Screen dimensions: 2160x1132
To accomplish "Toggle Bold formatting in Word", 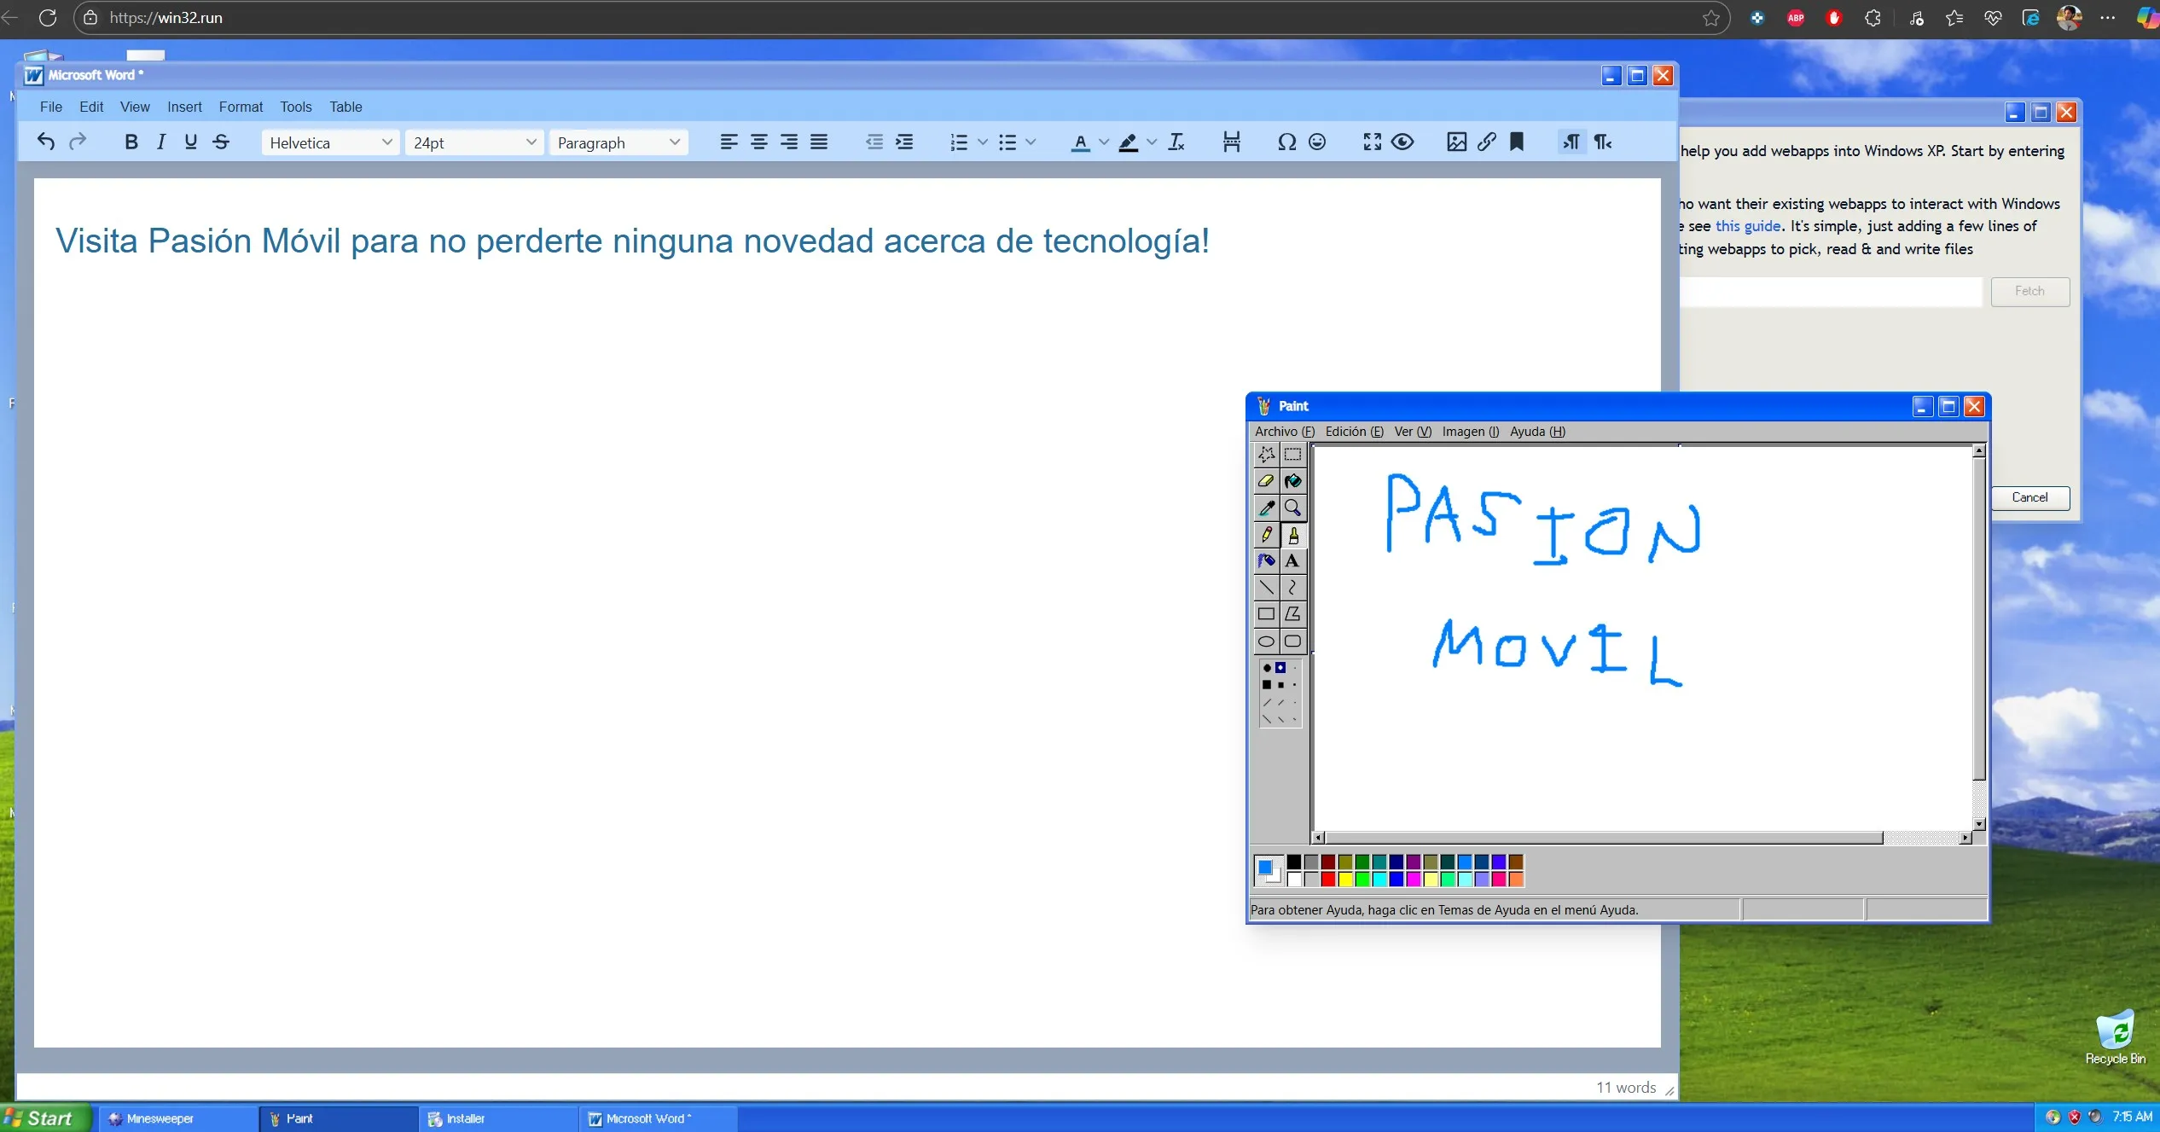I will tap(131, 142).
